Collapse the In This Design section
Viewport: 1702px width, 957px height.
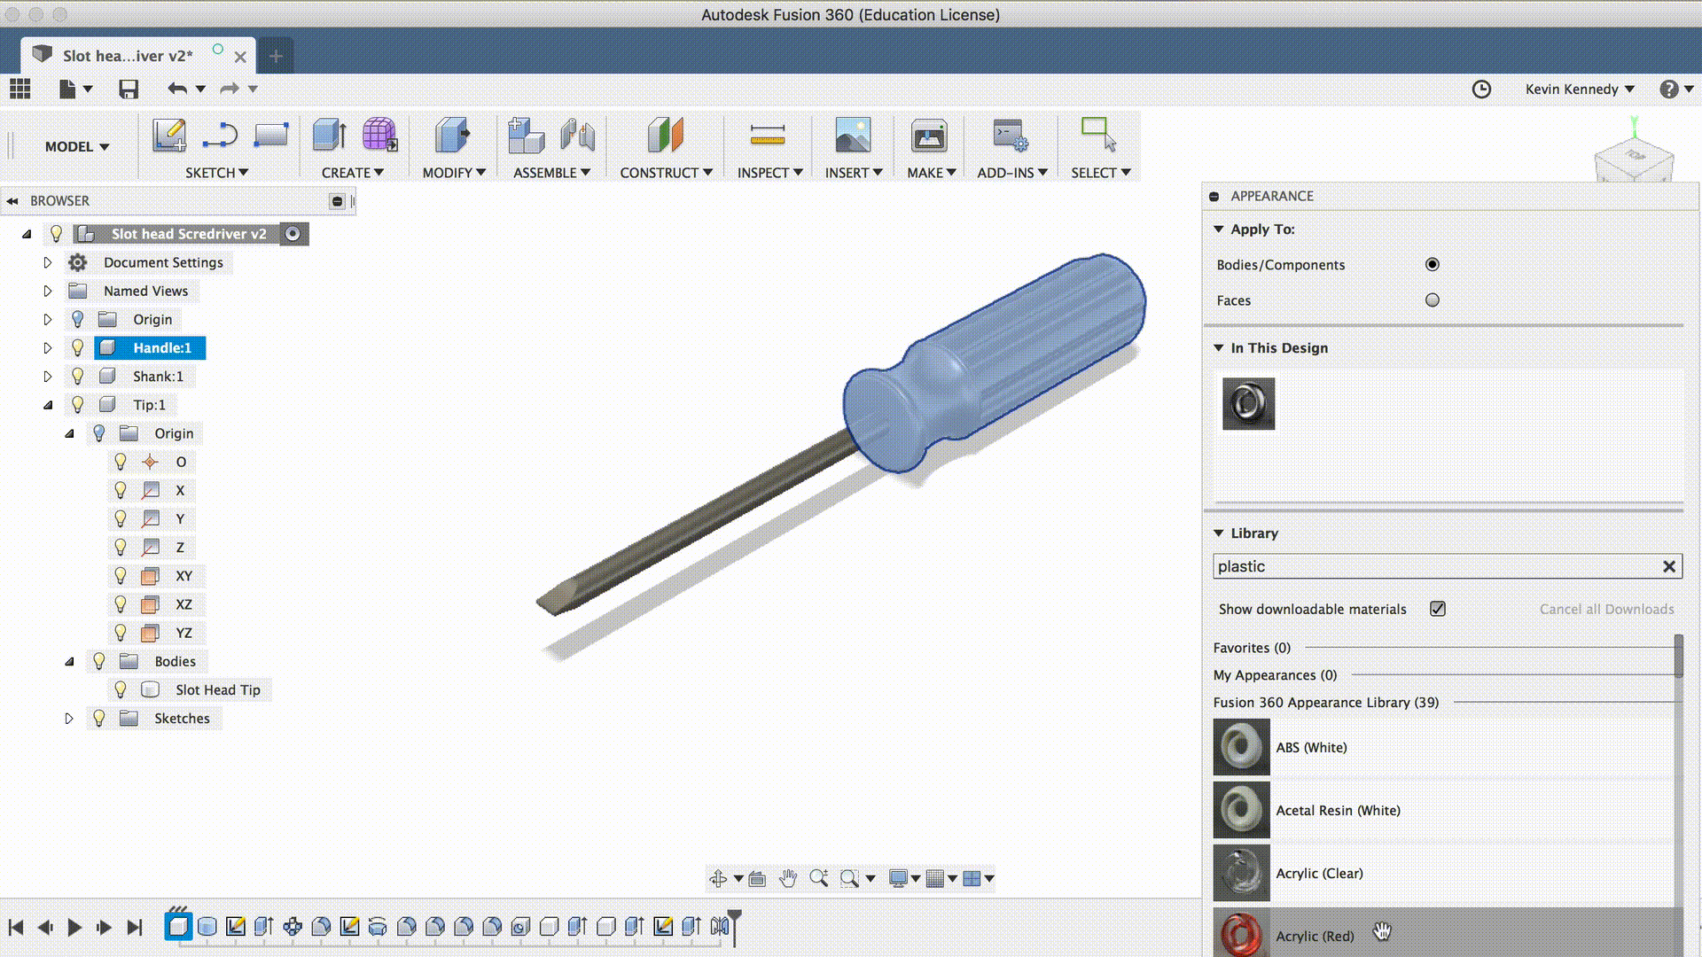pos(1219,347)
